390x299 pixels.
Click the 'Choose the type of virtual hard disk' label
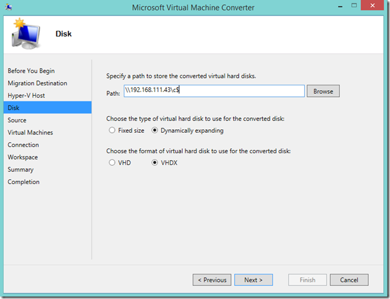(x=195, y=119)
